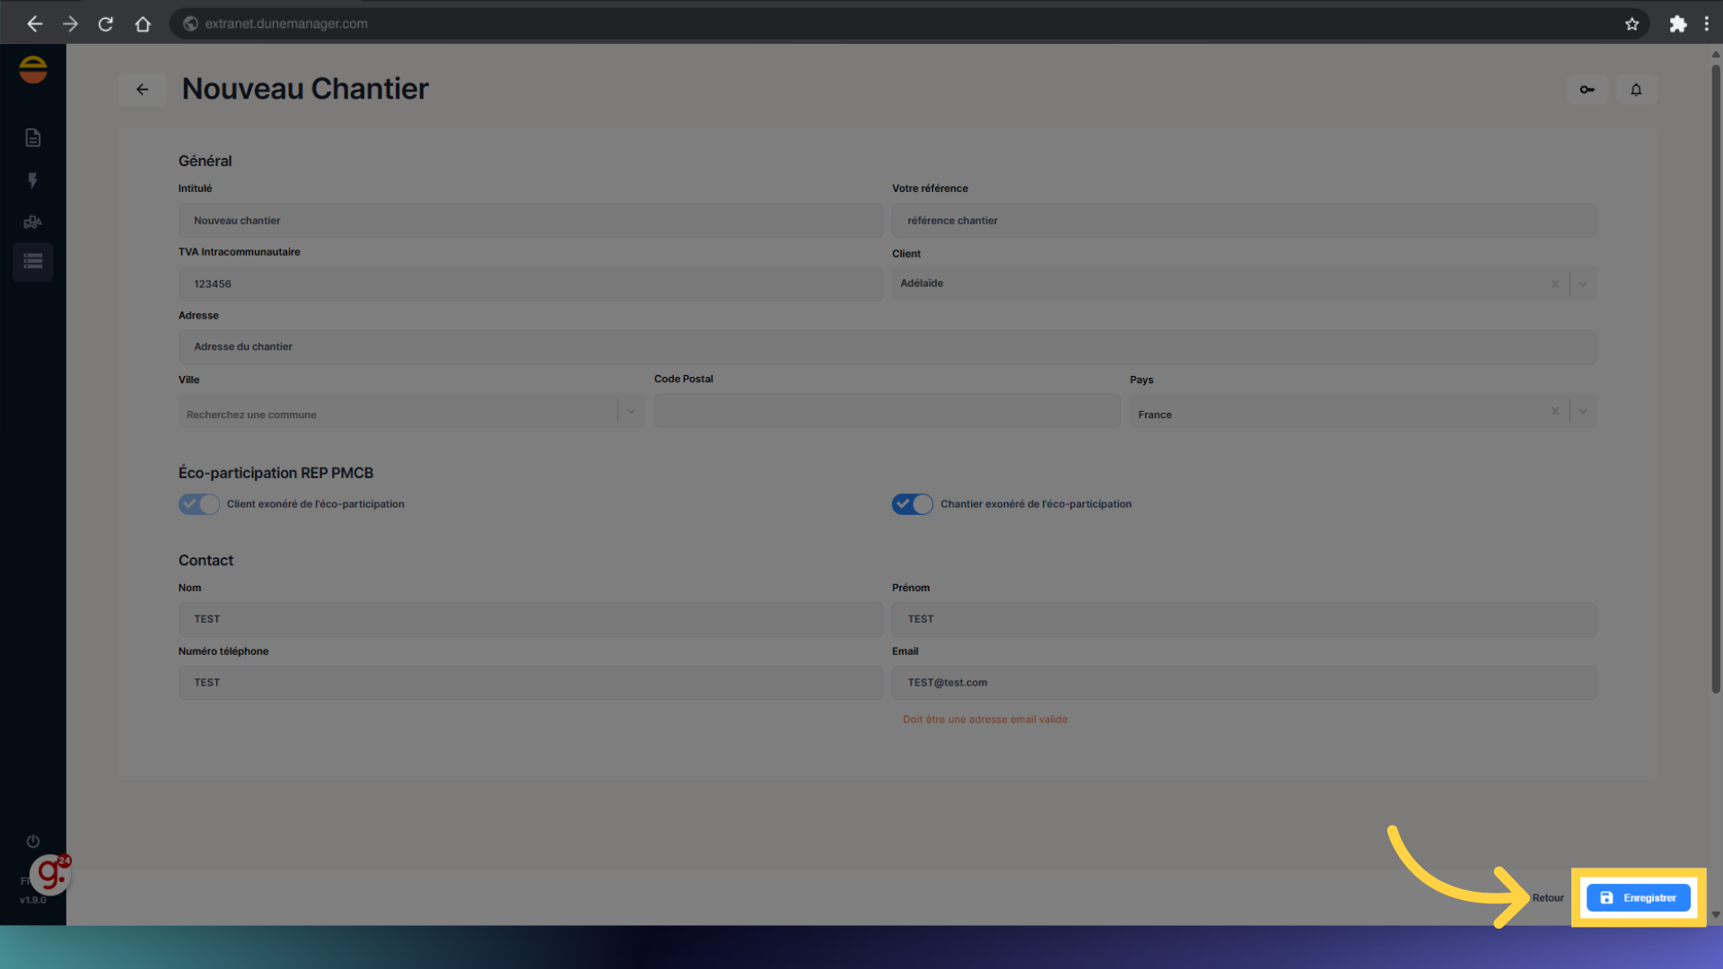Clear the Adélaïde client selection
The height and width of the screenshot is (969, 1723).
1555,284
